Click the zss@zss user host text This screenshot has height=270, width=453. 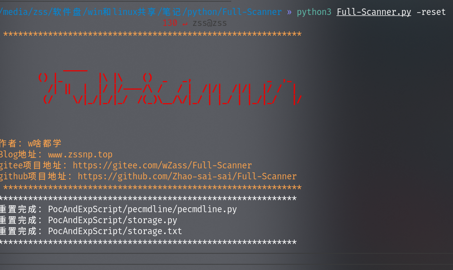[210, 23]
